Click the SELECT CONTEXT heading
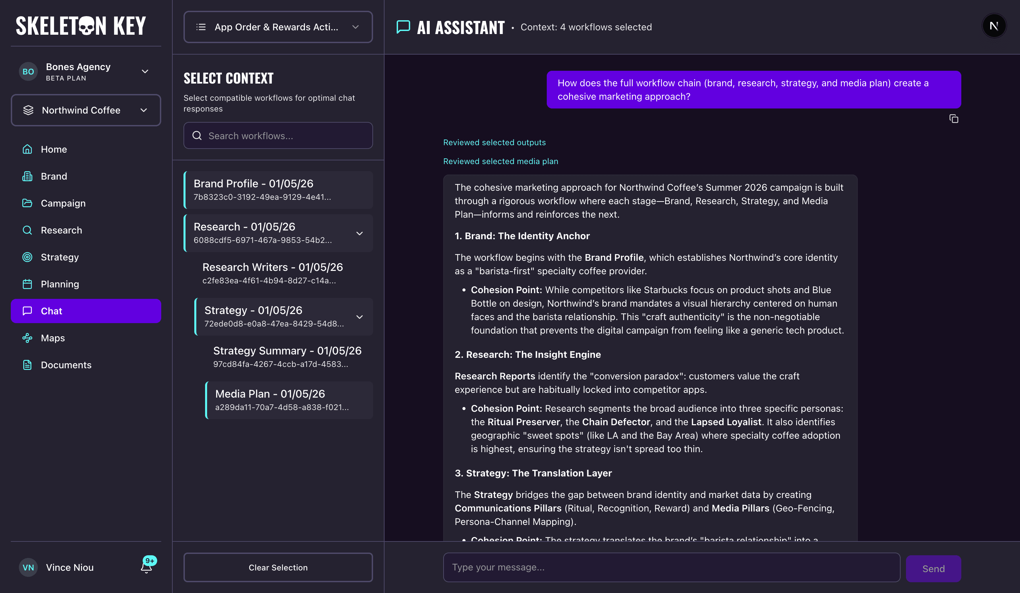Screen dimensions: 1020x593 pyautogui.click(x=229, y=78)
